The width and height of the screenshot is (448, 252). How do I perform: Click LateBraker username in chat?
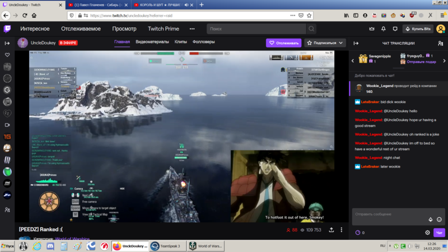tap(370, 102)
